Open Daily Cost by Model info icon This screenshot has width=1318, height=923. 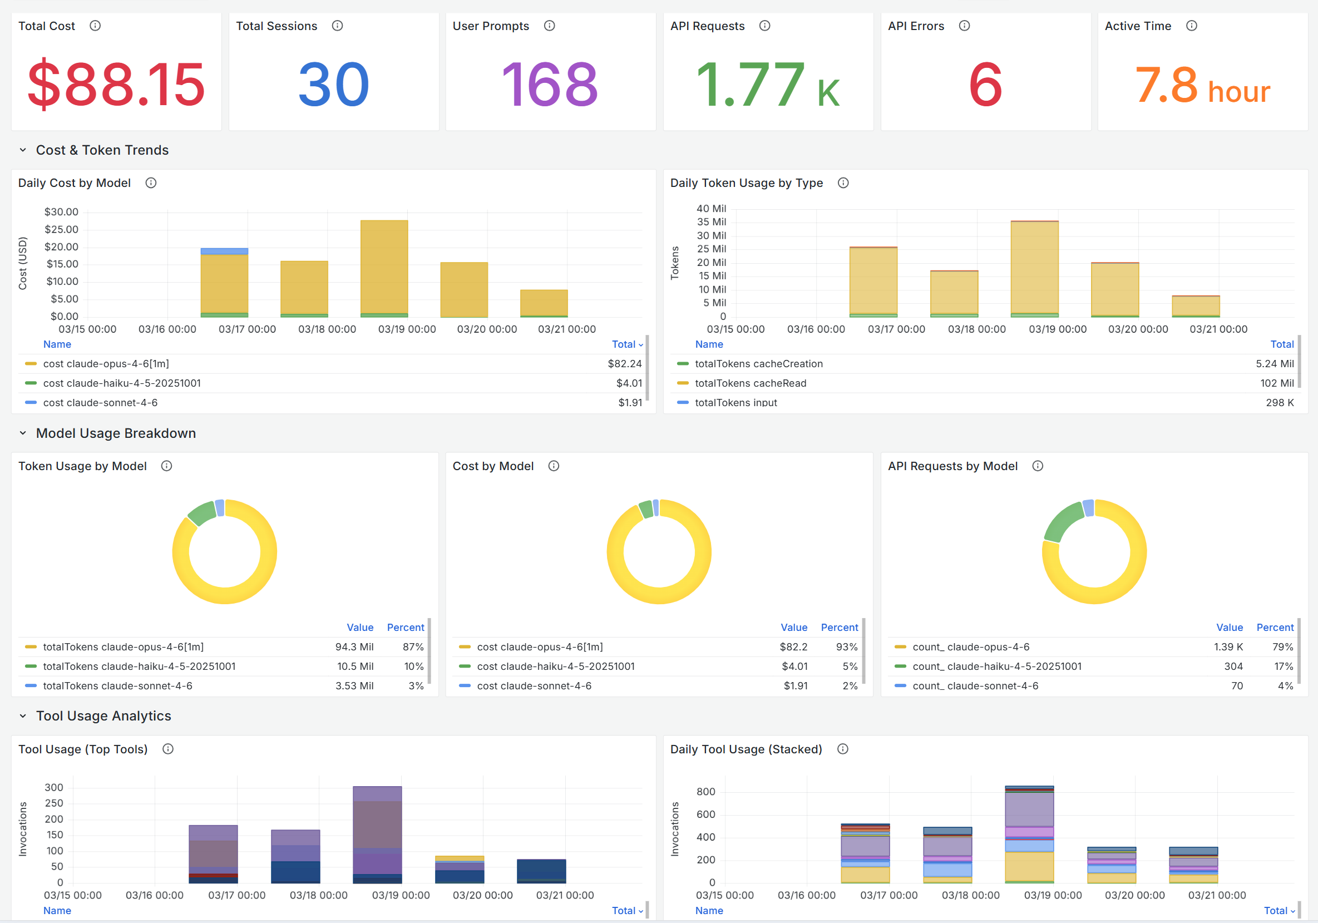click(x=151, y=183)
